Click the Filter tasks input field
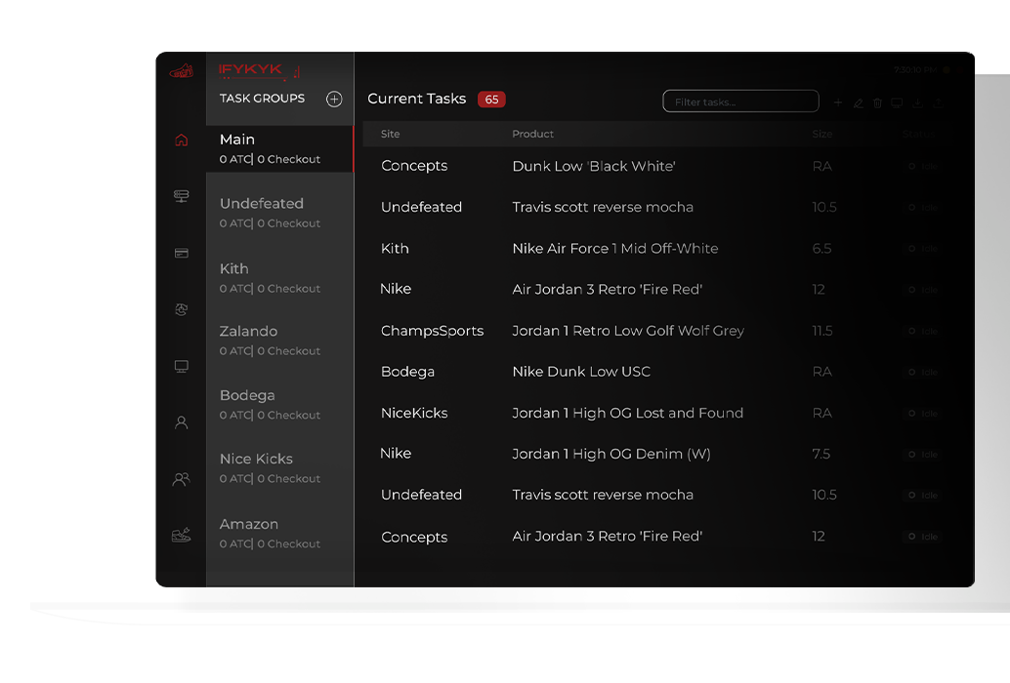This screenshot has height=683, width=1010. pos(740,101)
